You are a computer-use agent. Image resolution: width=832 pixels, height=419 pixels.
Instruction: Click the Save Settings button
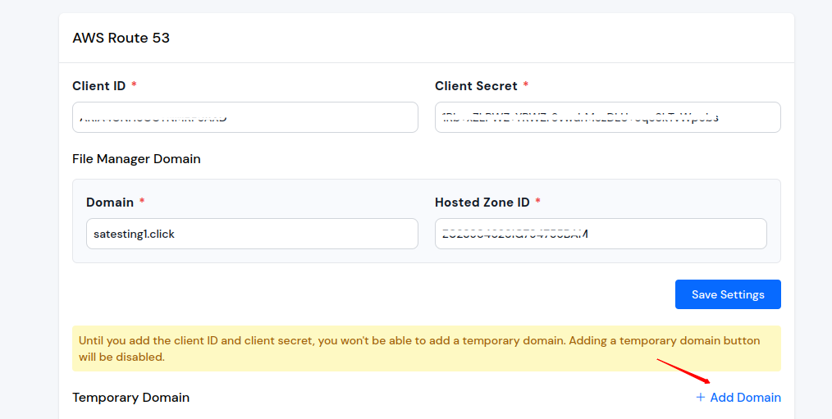coord(728,294)
